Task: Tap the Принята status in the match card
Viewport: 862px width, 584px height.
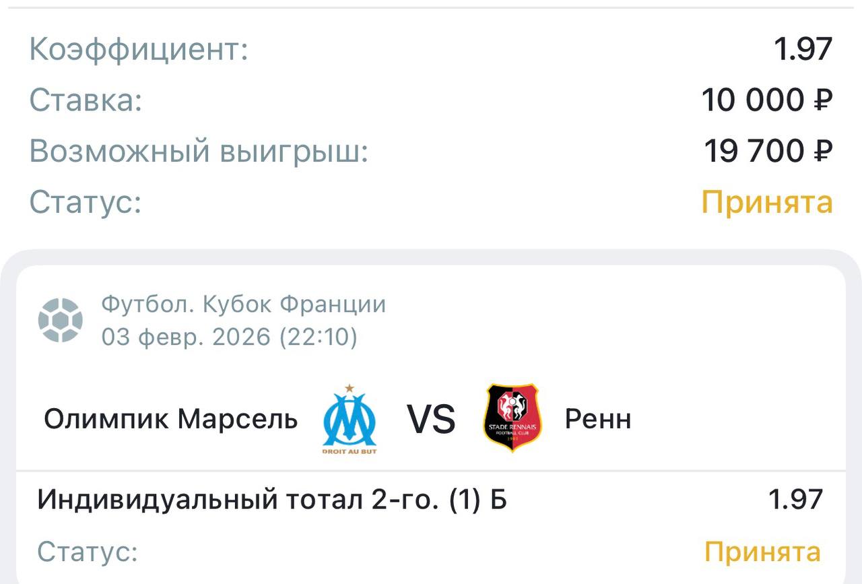Action: (x=762, y=552)
